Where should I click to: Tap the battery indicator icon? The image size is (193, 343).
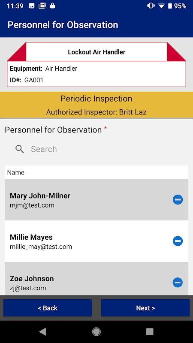[170, 6]
